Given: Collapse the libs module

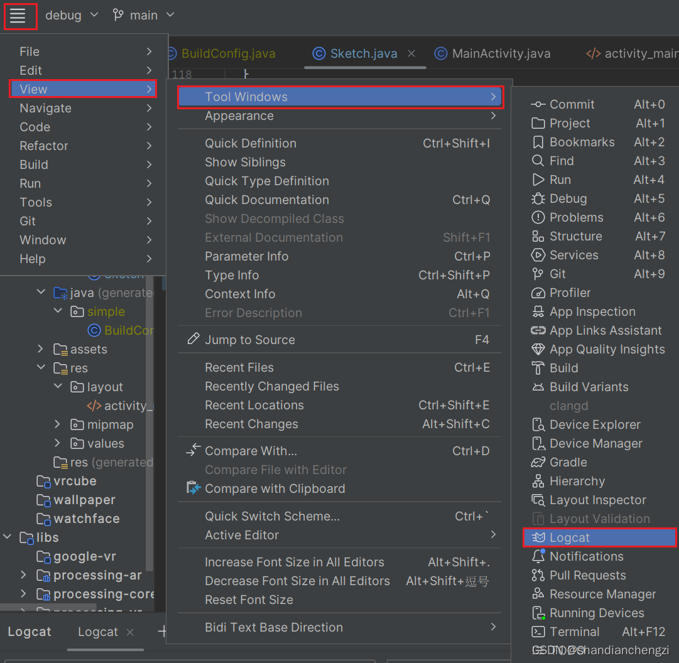Looking at the screenshot, I should click(8, 537).
